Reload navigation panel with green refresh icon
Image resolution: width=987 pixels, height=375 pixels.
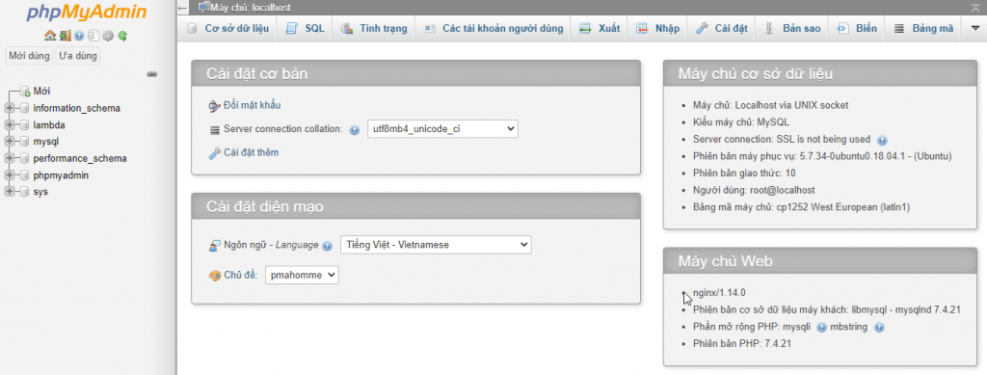coord(122,36)
